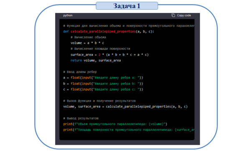Screen dimensions: 247x151
Task: Click the "Задача 1" title banner
Action: [x=127, y=6]
